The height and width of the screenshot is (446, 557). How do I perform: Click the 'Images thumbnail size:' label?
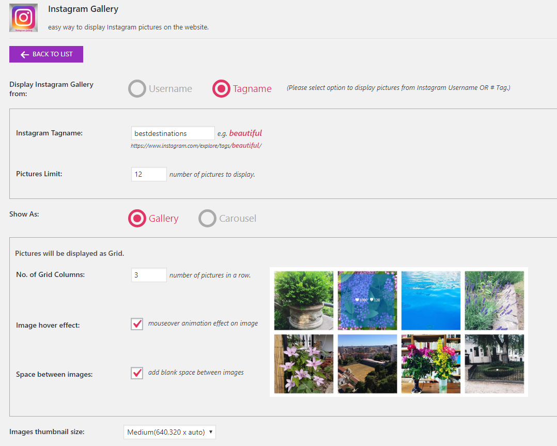click(x=47, y=432)
